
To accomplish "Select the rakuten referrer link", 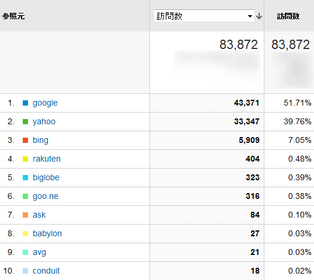I will pyautogui.click(x=47, y=159).
